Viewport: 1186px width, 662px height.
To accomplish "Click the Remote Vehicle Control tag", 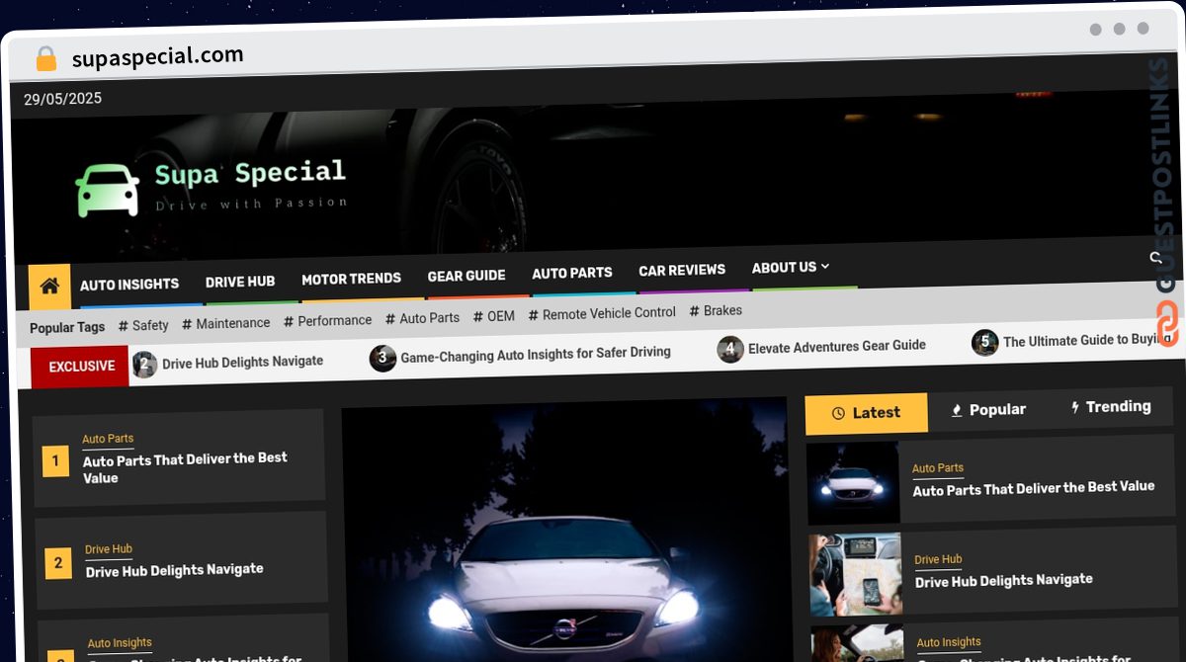I will tap(602, 313).
